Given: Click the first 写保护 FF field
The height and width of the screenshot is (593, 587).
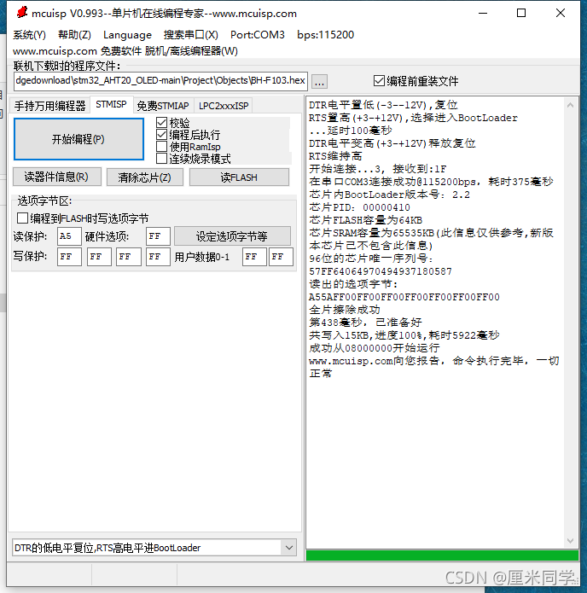Looking at the screenshot, I should pos(69,257).
